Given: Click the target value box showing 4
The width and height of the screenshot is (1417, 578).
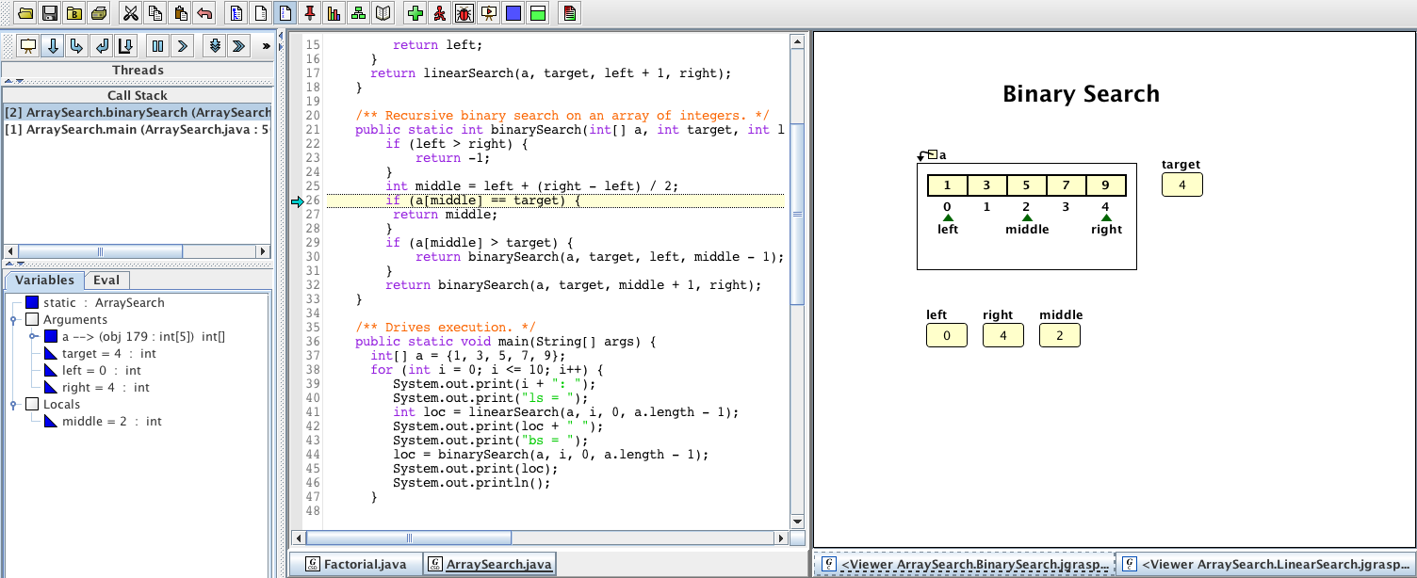Looking at the screenshot, I should [1181, 185].
